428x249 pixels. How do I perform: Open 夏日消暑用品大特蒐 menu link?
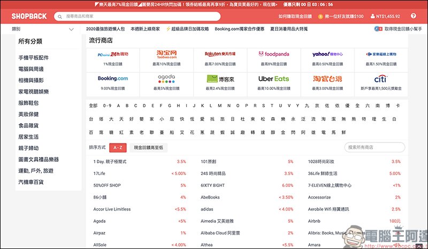(289, 29)
